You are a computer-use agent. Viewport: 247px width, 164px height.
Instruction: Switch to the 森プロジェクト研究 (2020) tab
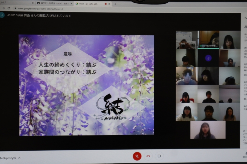(x=55, y=3)
